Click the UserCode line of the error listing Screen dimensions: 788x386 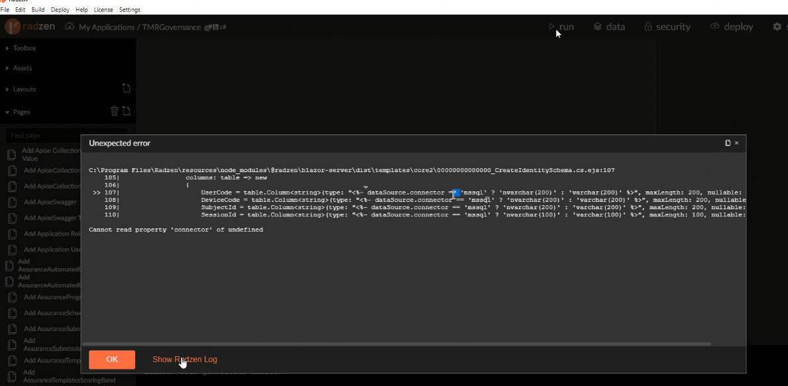pyautogui.click(x=417, y=192)
